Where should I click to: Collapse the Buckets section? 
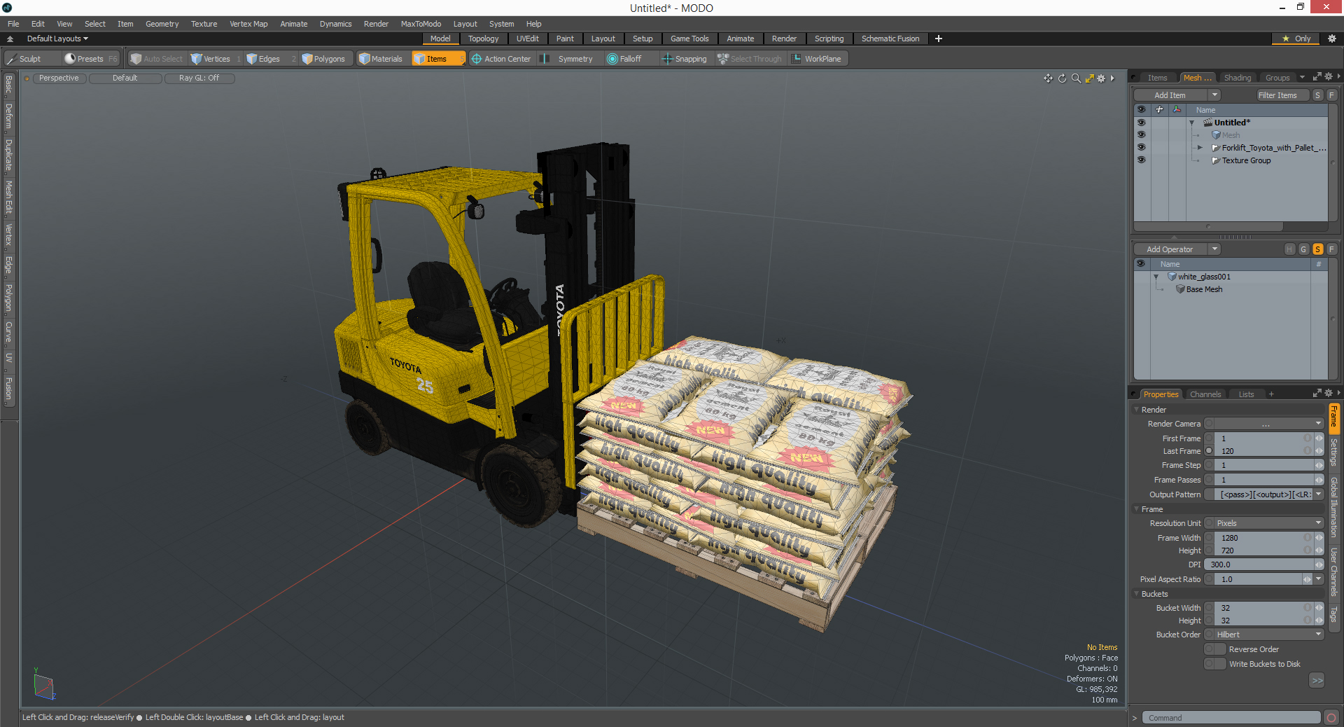point(1136,594)
